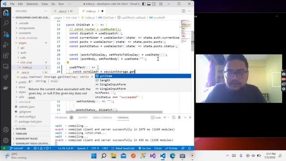This screenshot has height=161, width=286.
Task: Open the Extensions view
Action: tap(6, 55)
